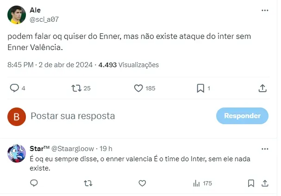Like Ale's tweet with the heart icon
The height and width of the screenshot is (196, 281).
coord(138,88)
